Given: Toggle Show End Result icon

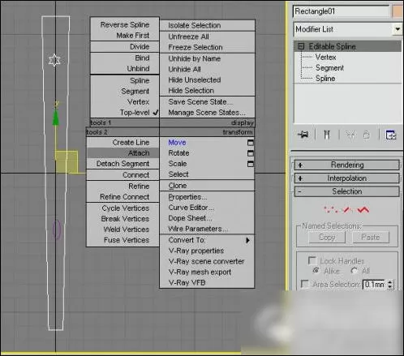Looking at the screenshot, I should tap(327, 135).
